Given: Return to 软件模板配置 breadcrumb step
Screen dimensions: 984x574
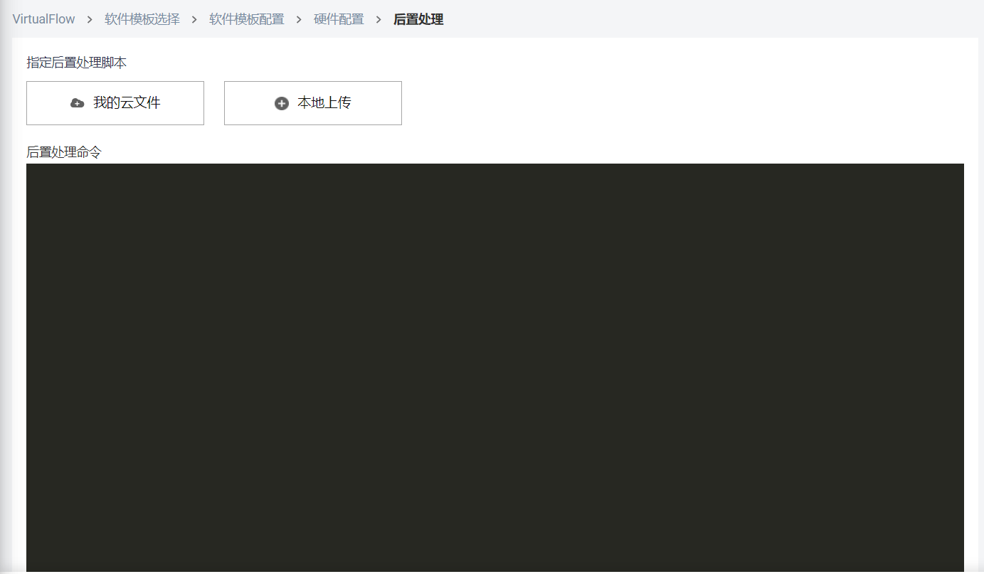Looking at the screenshot, I should click(x=247, y=19).
